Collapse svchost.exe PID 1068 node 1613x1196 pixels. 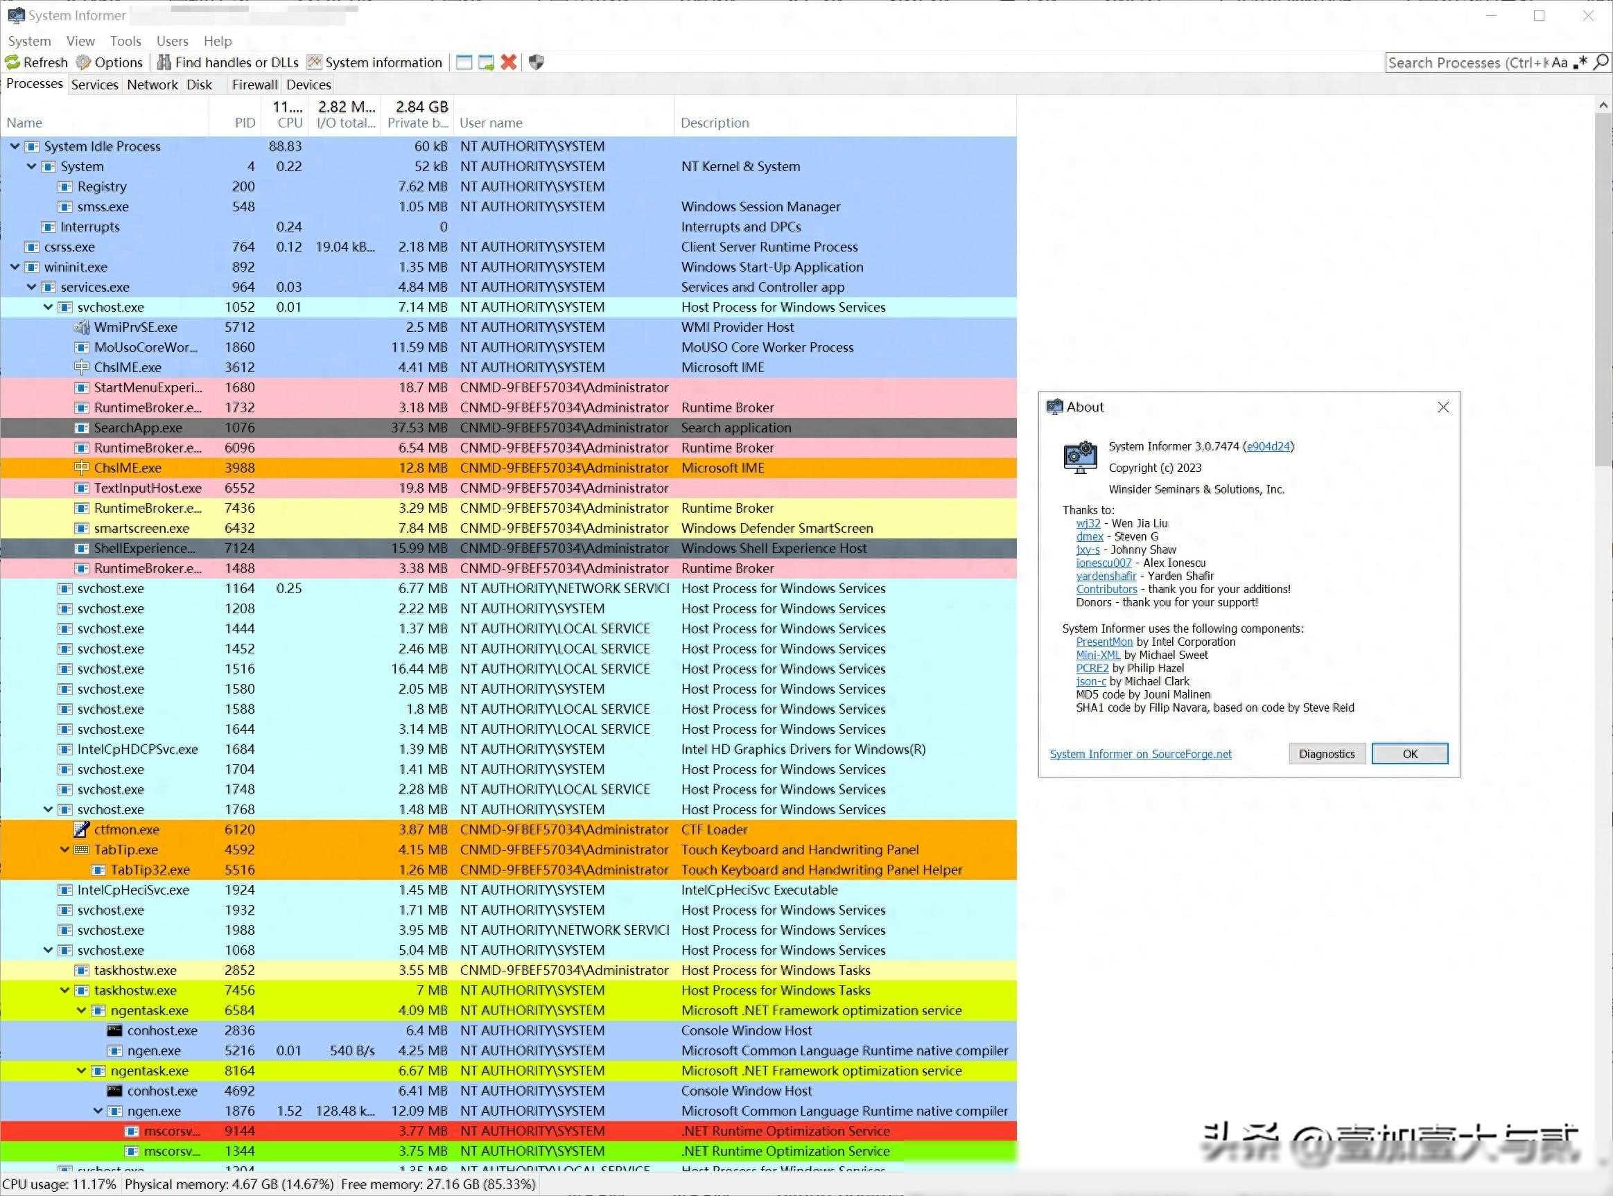pos(48,950)
